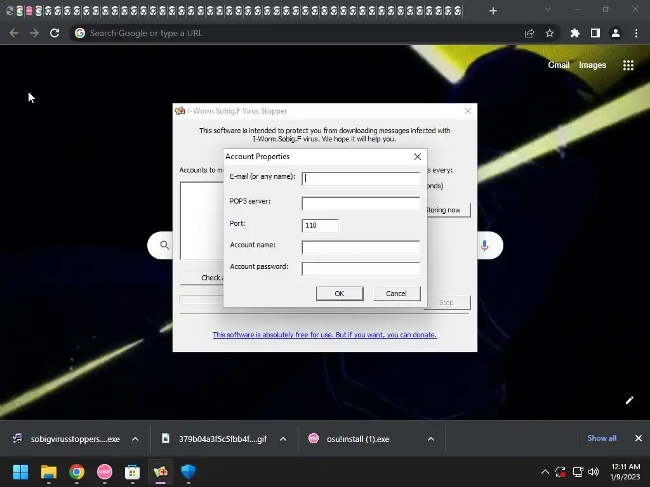Expand options for the gif download
The image size is (650, 487).
click(283, 439)
